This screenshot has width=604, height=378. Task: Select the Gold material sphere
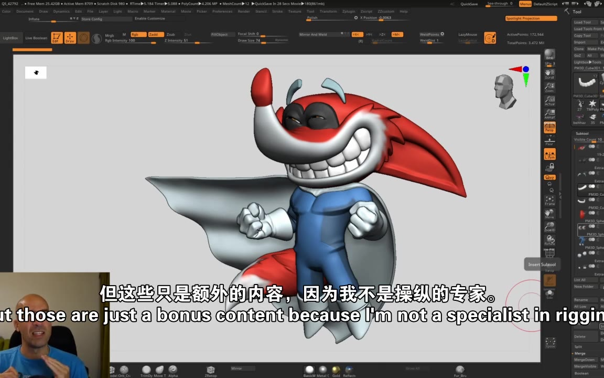click(x=336, y=371)
